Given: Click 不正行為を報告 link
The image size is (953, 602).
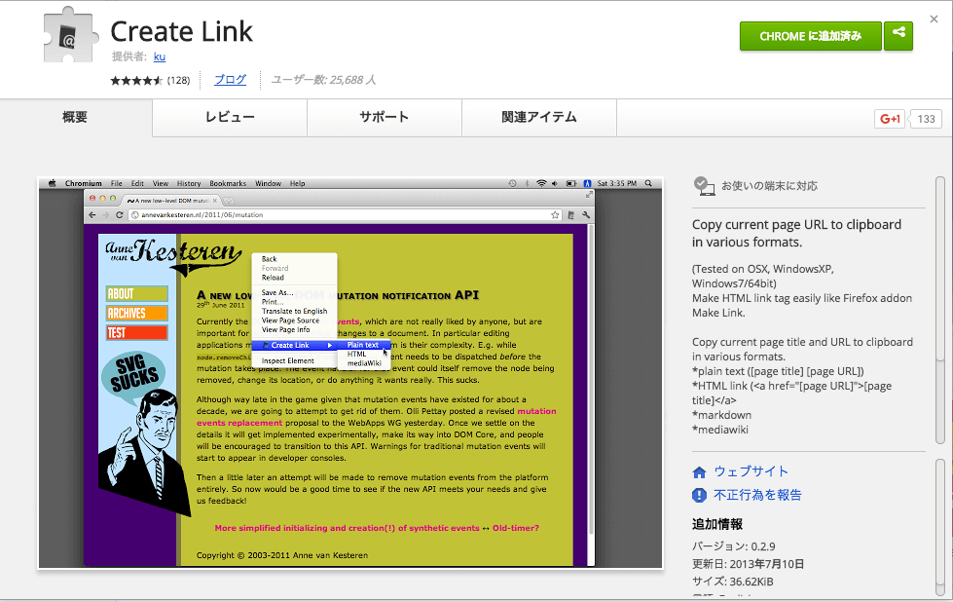Looking at the screenshot, I should [x=757, y=495].
